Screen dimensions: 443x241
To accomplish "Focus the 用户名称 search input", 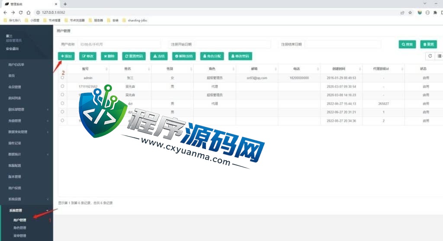I will [x=119, y=44].
